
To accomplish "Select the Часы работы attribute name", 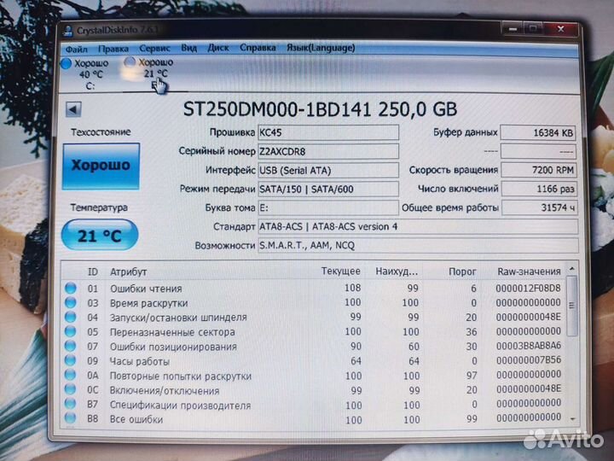I will [140, 361].
